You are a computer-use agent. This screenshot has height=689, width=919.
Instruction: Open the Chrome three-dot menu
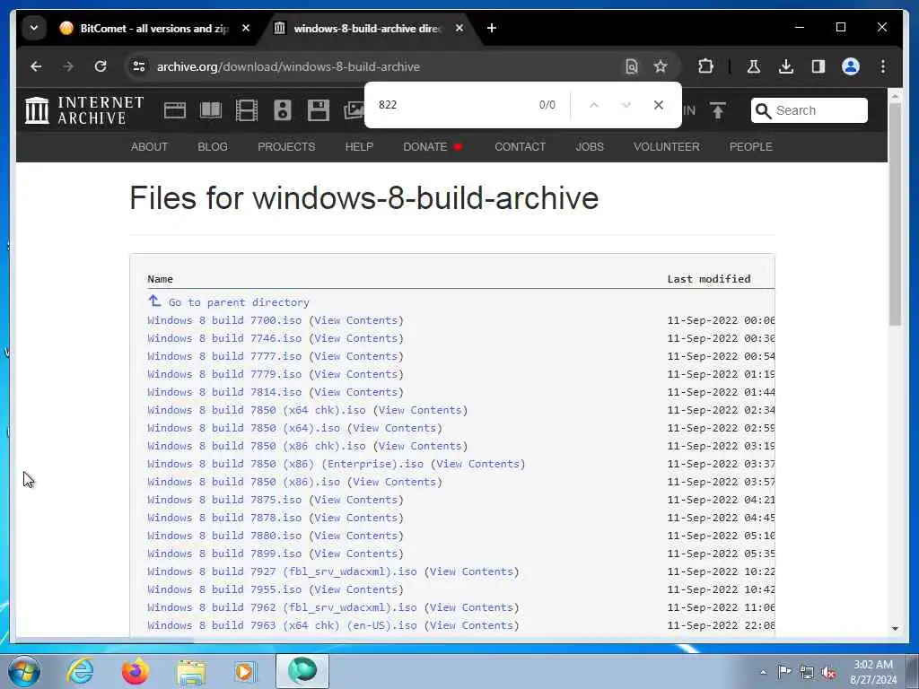883,66
